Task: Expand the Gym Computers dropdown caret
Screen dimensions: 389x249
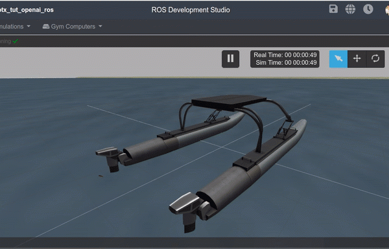Action: click(100, 26)
